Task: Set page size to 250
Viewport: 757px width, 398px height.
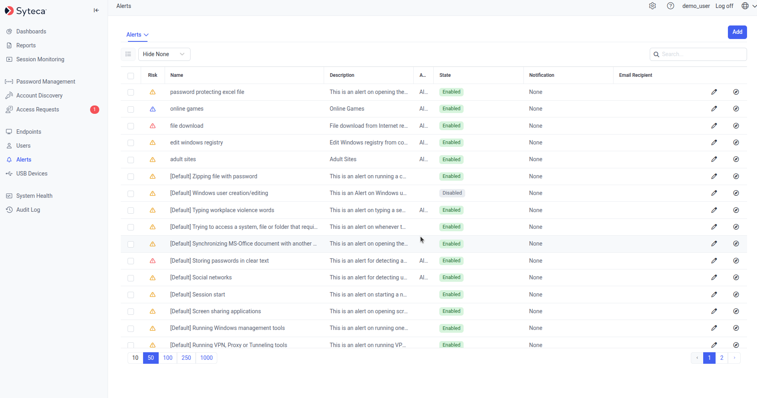Action: 186,358
